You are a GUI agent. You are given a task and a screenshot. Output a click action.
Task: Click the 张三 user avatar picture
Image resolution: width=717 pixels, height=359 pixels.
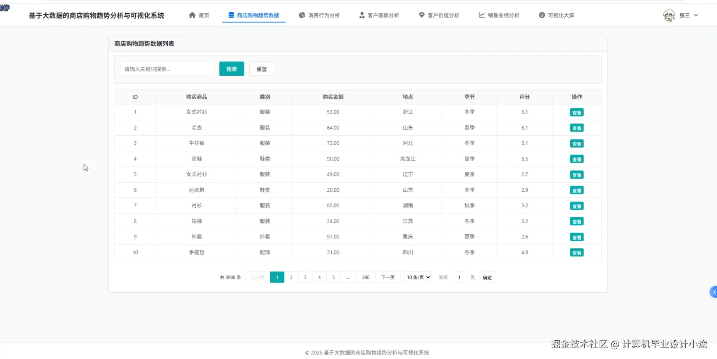[x=669, y=15]
